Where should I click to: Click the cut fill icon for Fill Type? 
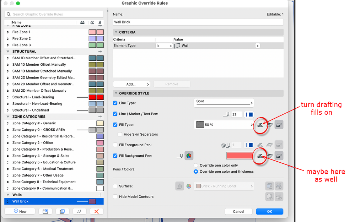pyautogui.click(x=279, y=125)
